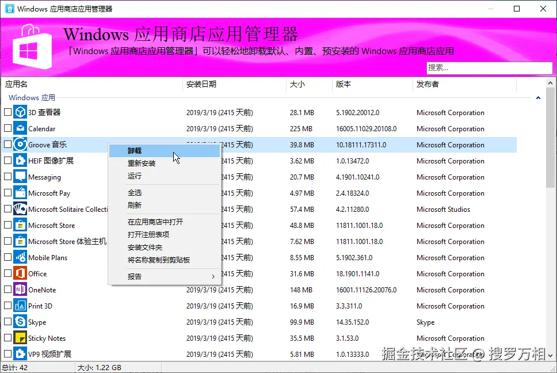Sort by 应用名 column header
This screenshot has height=373, width=557.
click(x=92, y=84)
